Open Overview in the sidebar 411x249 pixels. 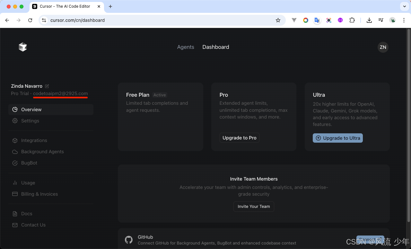[51, 110]
